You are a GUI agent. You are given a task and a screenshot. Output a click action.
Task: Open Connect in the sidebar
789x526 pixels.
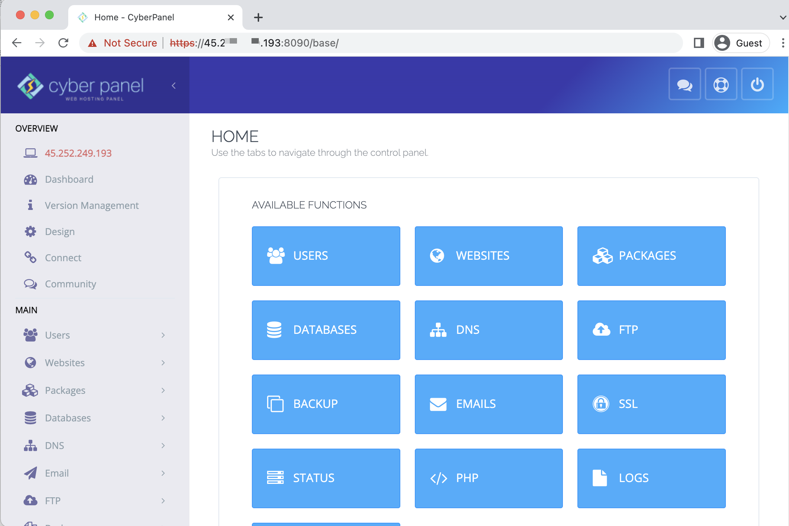pyautogui.click(x=63, y=258)
